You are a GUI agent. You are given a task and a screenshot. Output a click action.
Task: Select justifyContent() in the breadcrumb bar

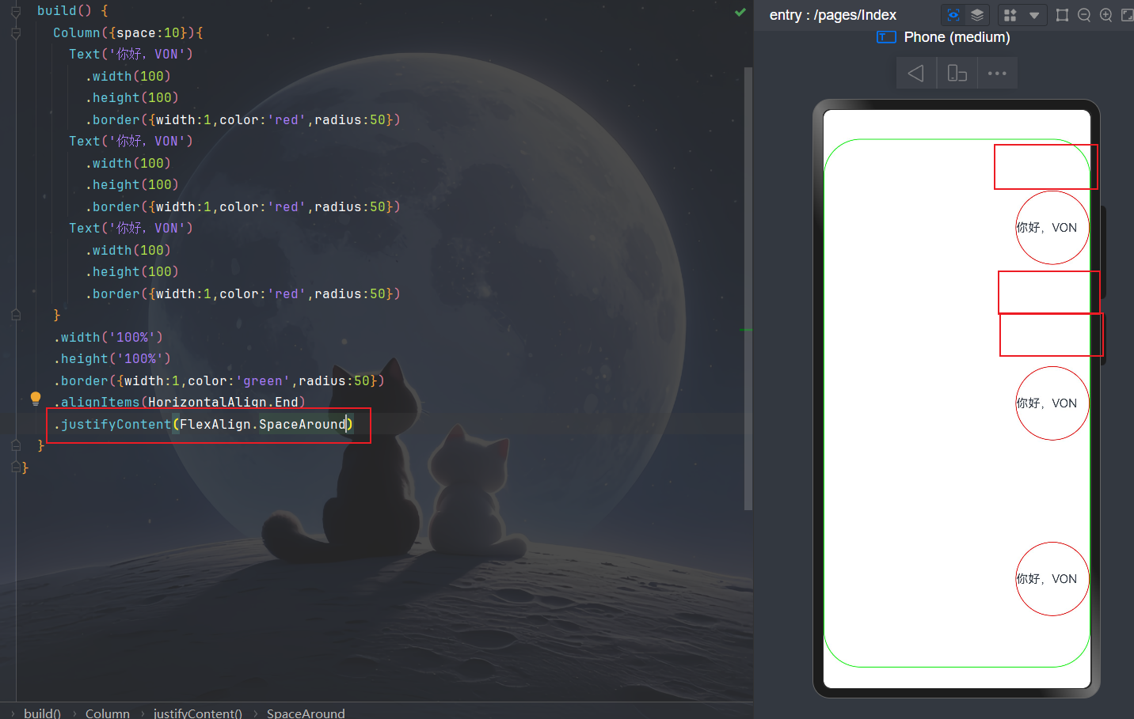[x=198, y=713]
